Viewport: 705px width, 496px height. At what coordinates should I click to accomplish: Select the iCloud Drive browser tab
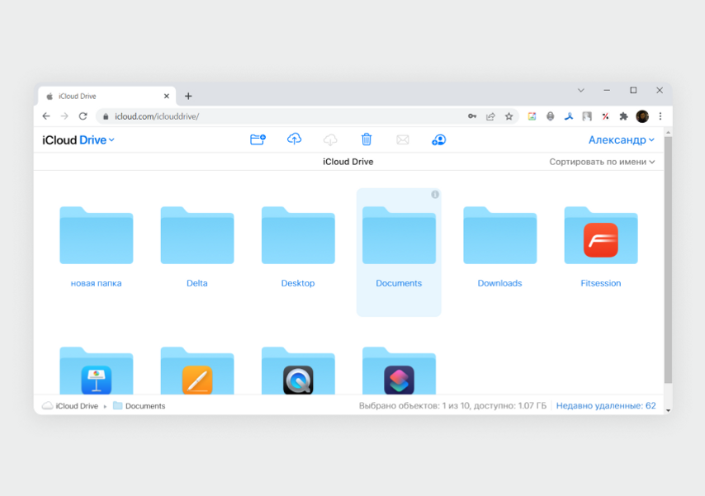106,97
